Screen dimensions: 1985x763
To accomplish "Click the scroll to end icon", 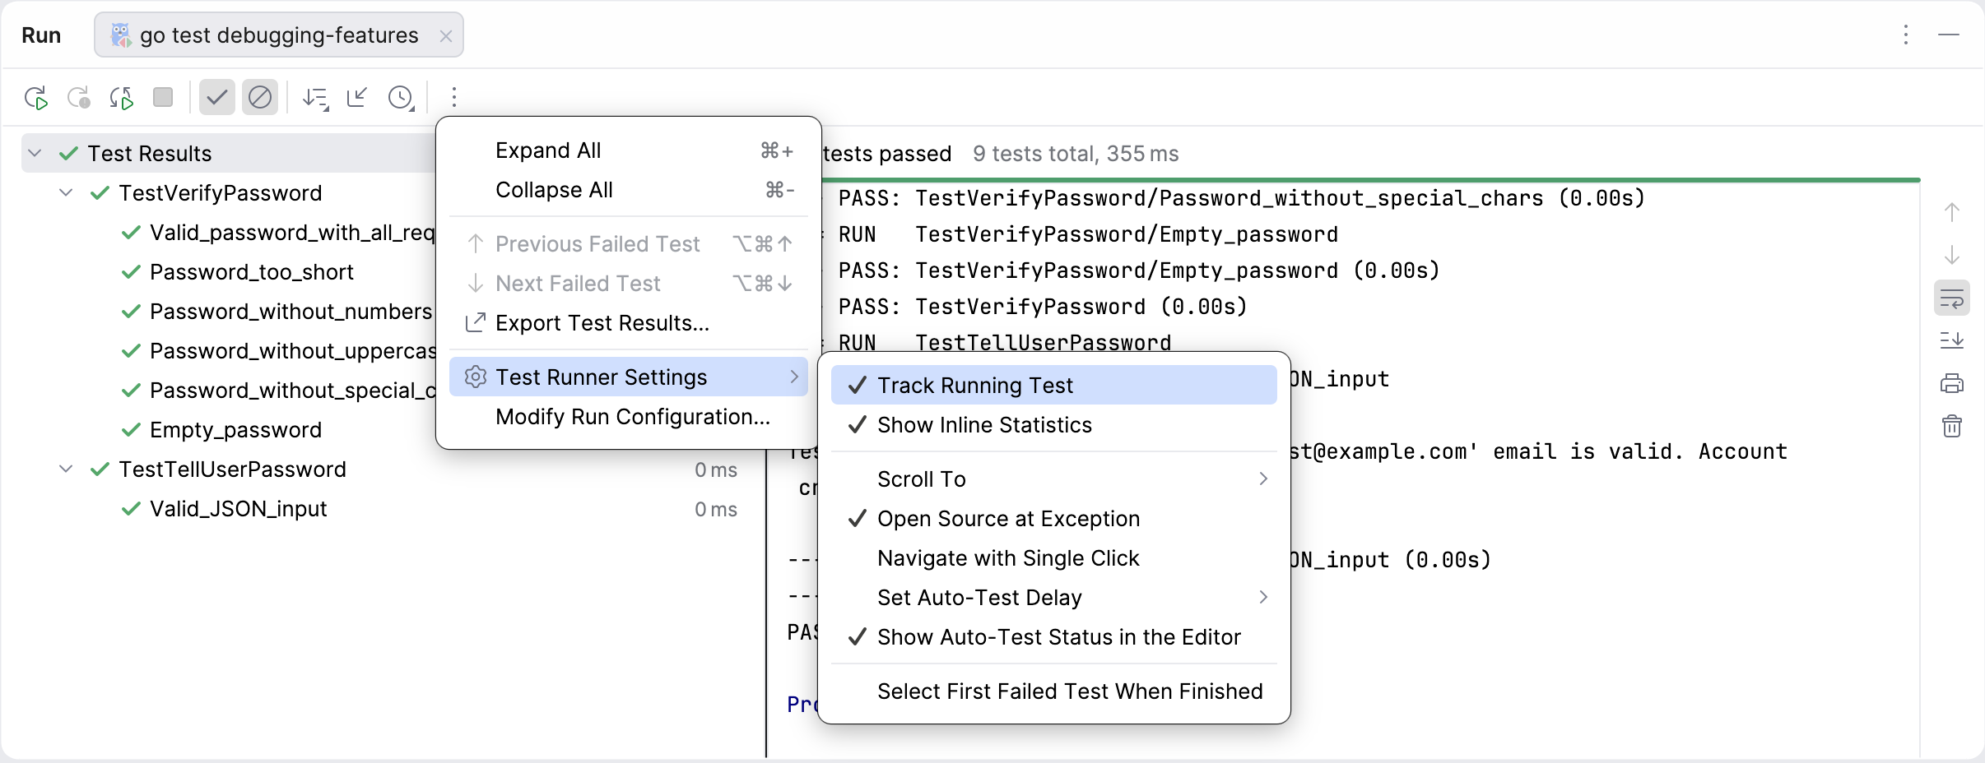I will click(x=1952, y=340).
